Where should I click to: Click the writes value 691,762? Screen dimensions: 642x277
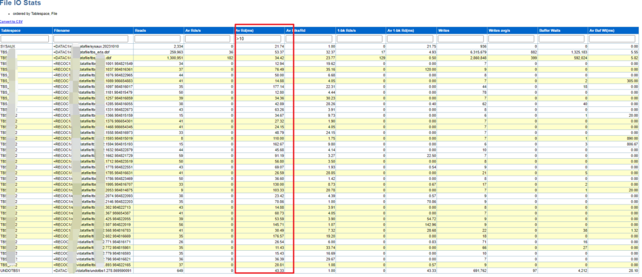point(479,271)
